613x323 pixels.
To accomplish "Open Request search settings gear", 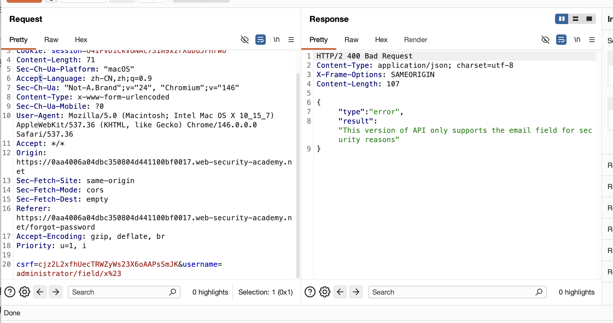I will pos(25,292).
